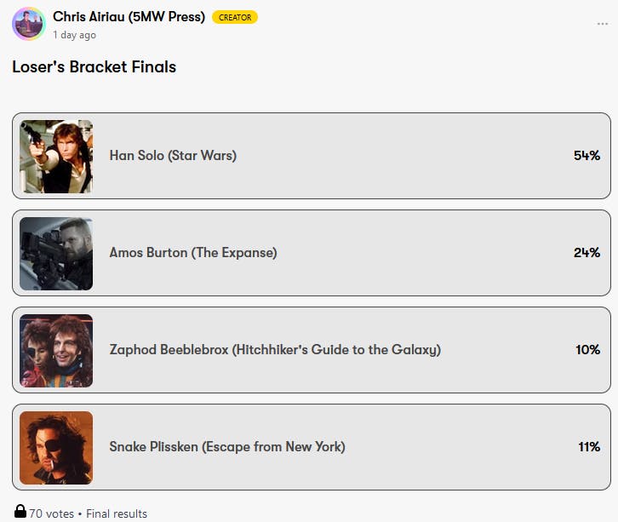Open the three-dot post options menu
618x522 pixels.
603,24
